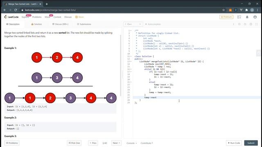Collapse if block fold at line 17

coord(131,72)
